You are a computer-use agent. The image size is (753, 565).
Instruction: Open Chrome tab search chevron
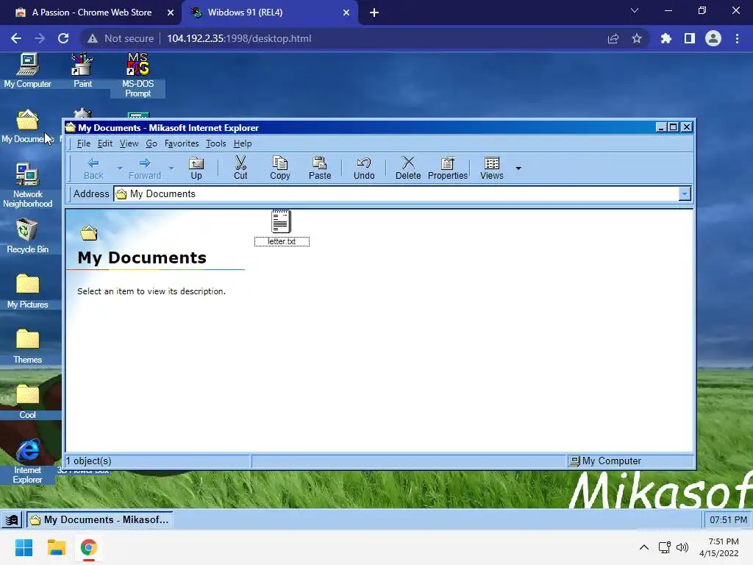tap(635, 10)
